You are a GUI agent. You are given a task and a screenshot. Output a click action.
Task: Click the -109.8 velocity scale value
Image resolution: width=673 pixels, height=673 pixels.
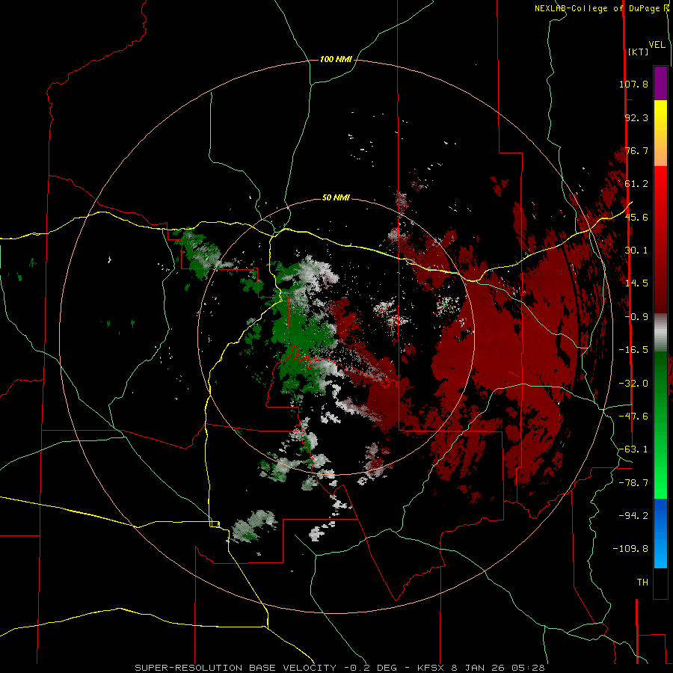(630, 549)
